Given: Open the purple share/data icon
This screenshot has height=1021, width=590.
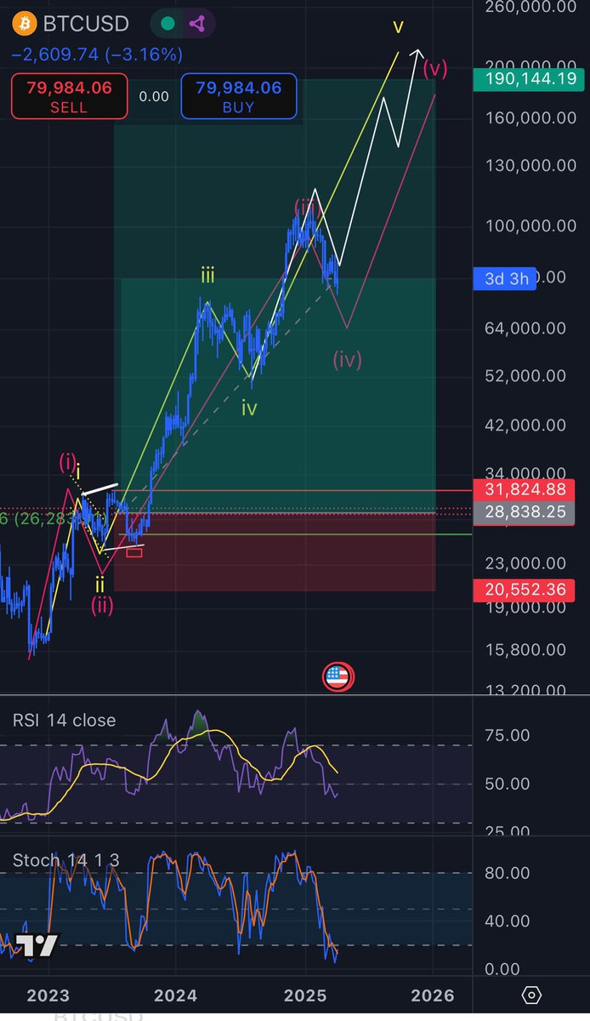Looking at the screenshot, I should pos(198,24).
